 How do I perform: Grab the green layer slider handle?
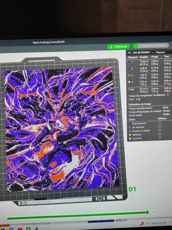147,212
